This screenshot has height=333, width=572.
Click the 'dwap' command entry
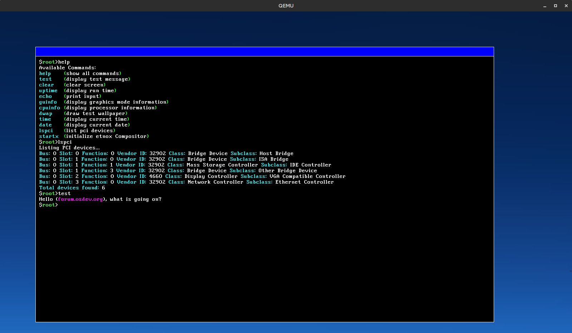(x=46, y=114)
